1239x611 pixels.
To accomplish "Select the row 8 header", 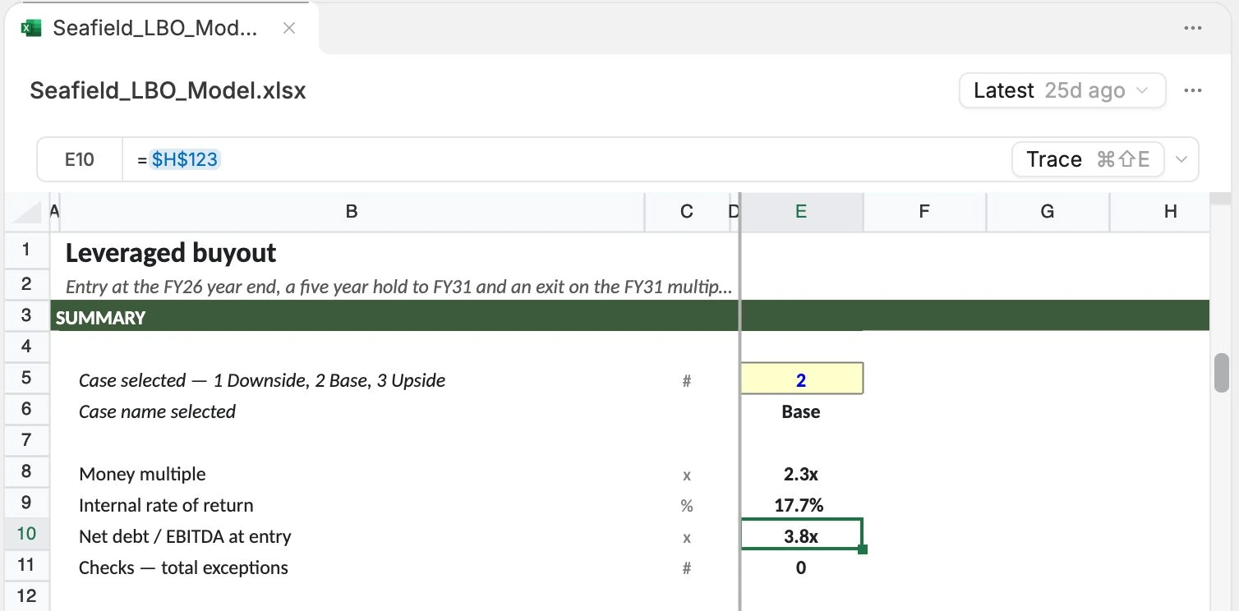I will click(26, 471).
